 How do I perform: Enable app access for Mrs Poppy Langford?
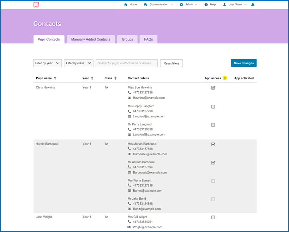click(x=213, y=106)
